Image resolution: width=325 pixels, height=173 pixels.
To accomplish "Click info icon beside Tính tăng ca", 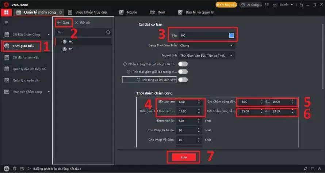I will 138,80.
